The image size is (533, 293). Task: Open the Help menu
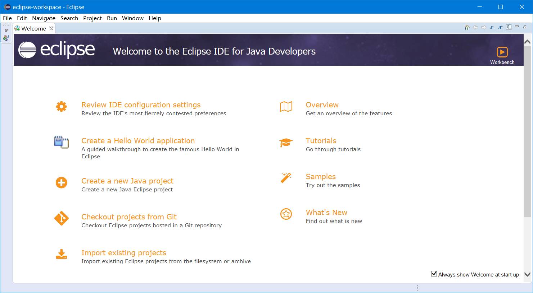(x=155, y=18)
